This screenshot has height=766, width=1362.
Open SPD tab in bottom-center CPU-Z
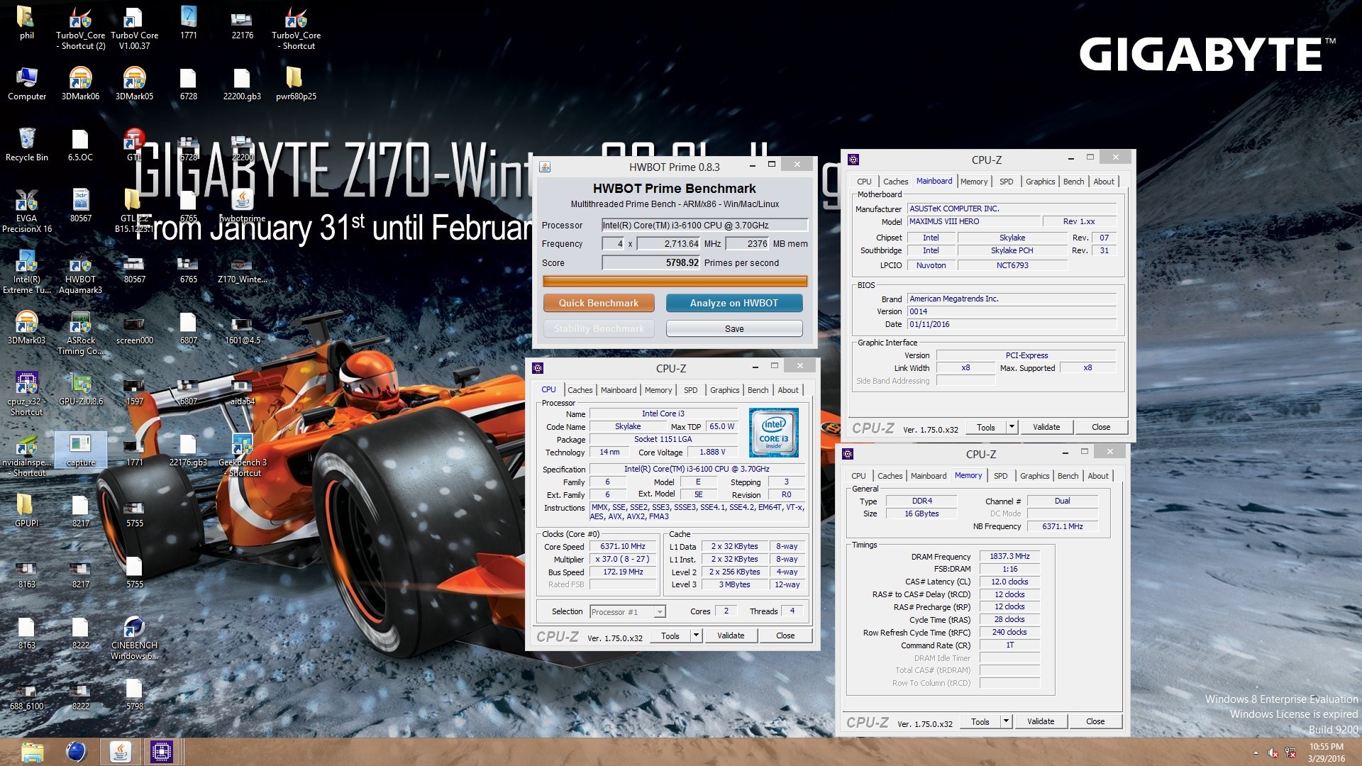click(x=690, y=390)
